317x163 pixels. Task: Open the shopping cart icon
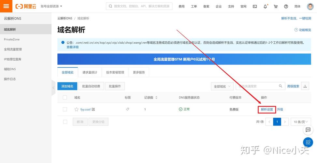276,6
